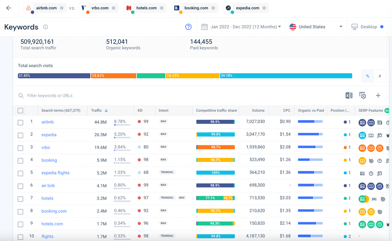
Task: Click the 98.7% traffic share bar for vrbo
Action: tap(216, 147)
